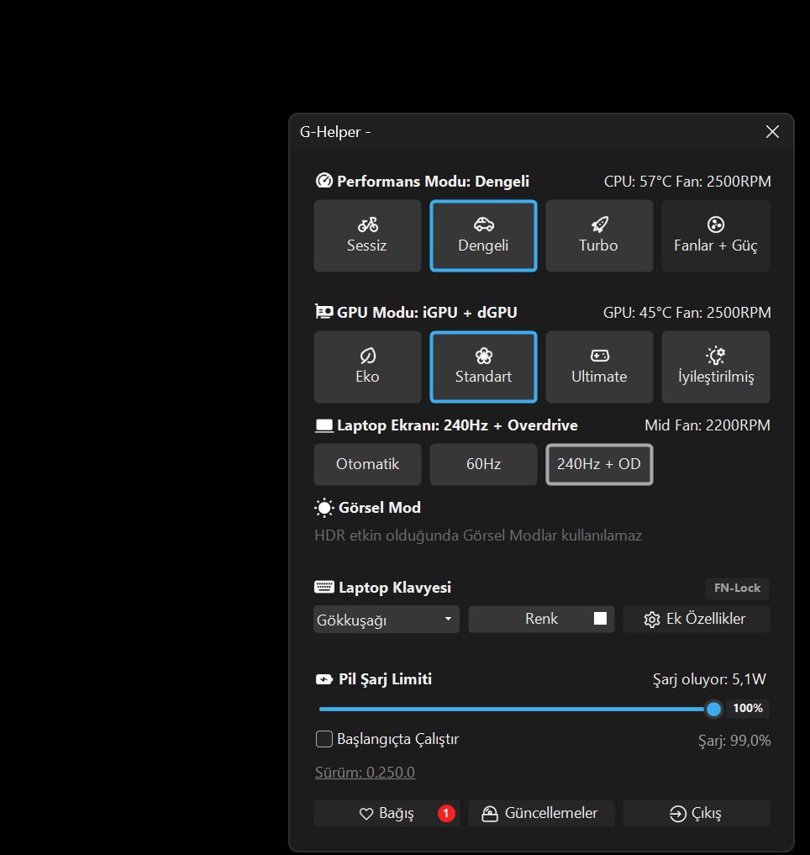This screenshot has height=855, width=810.
Task: Click the HDR Görsel Modlar notice text
Action: [x=478, y=536]
